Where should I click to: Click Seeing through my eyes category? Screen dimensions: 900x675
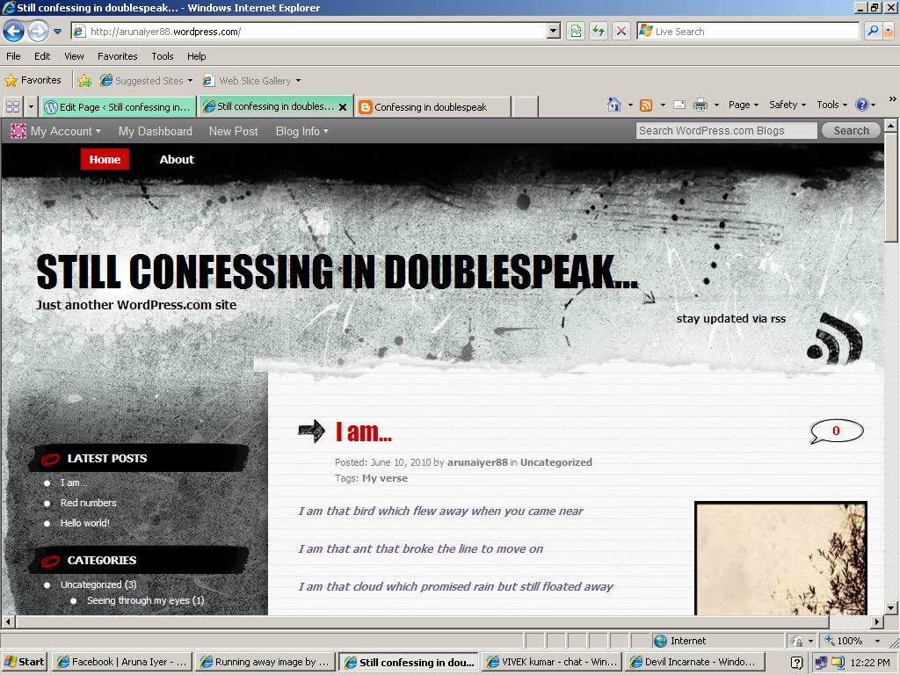145,600
